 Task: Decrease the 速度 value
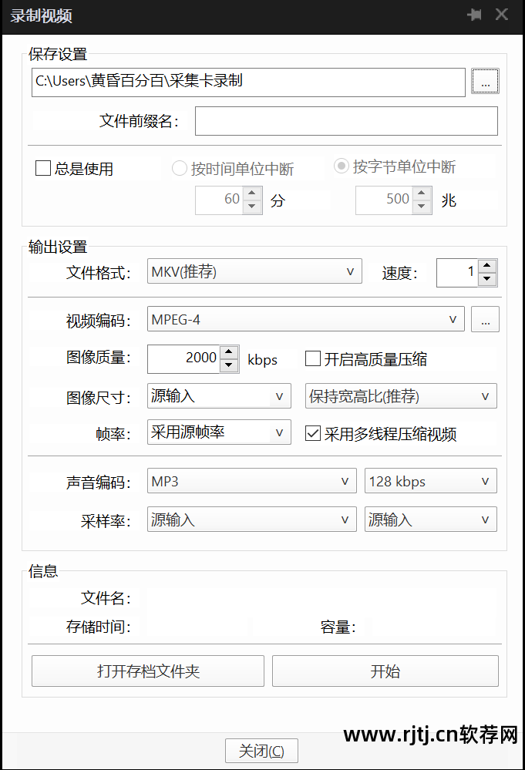[x=486, y=279]
